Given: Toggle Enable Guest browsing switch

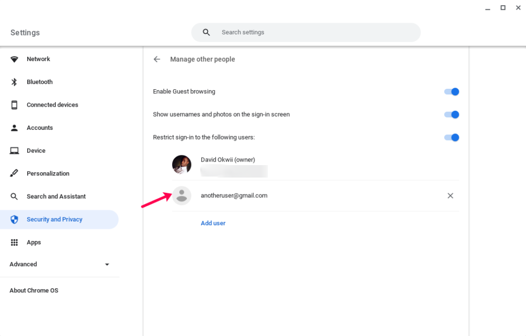Looking at the screenshot, I should point(452,92).
